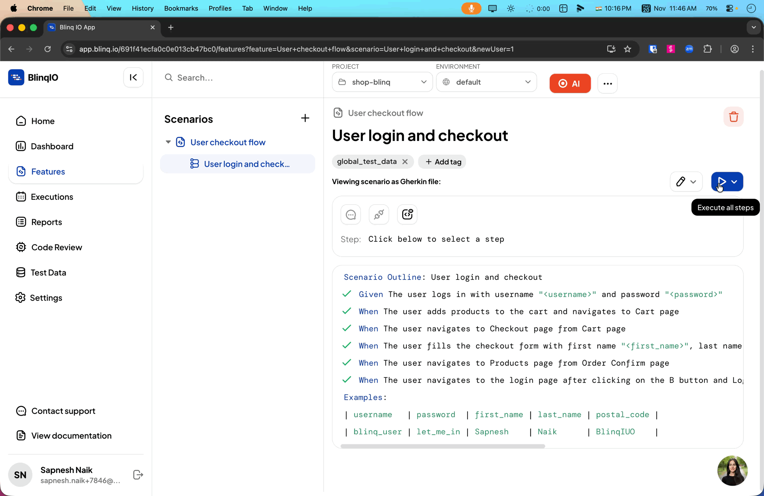Collapse the User checkout flow tree
This screenshot has height=496, width=764.
168,142
